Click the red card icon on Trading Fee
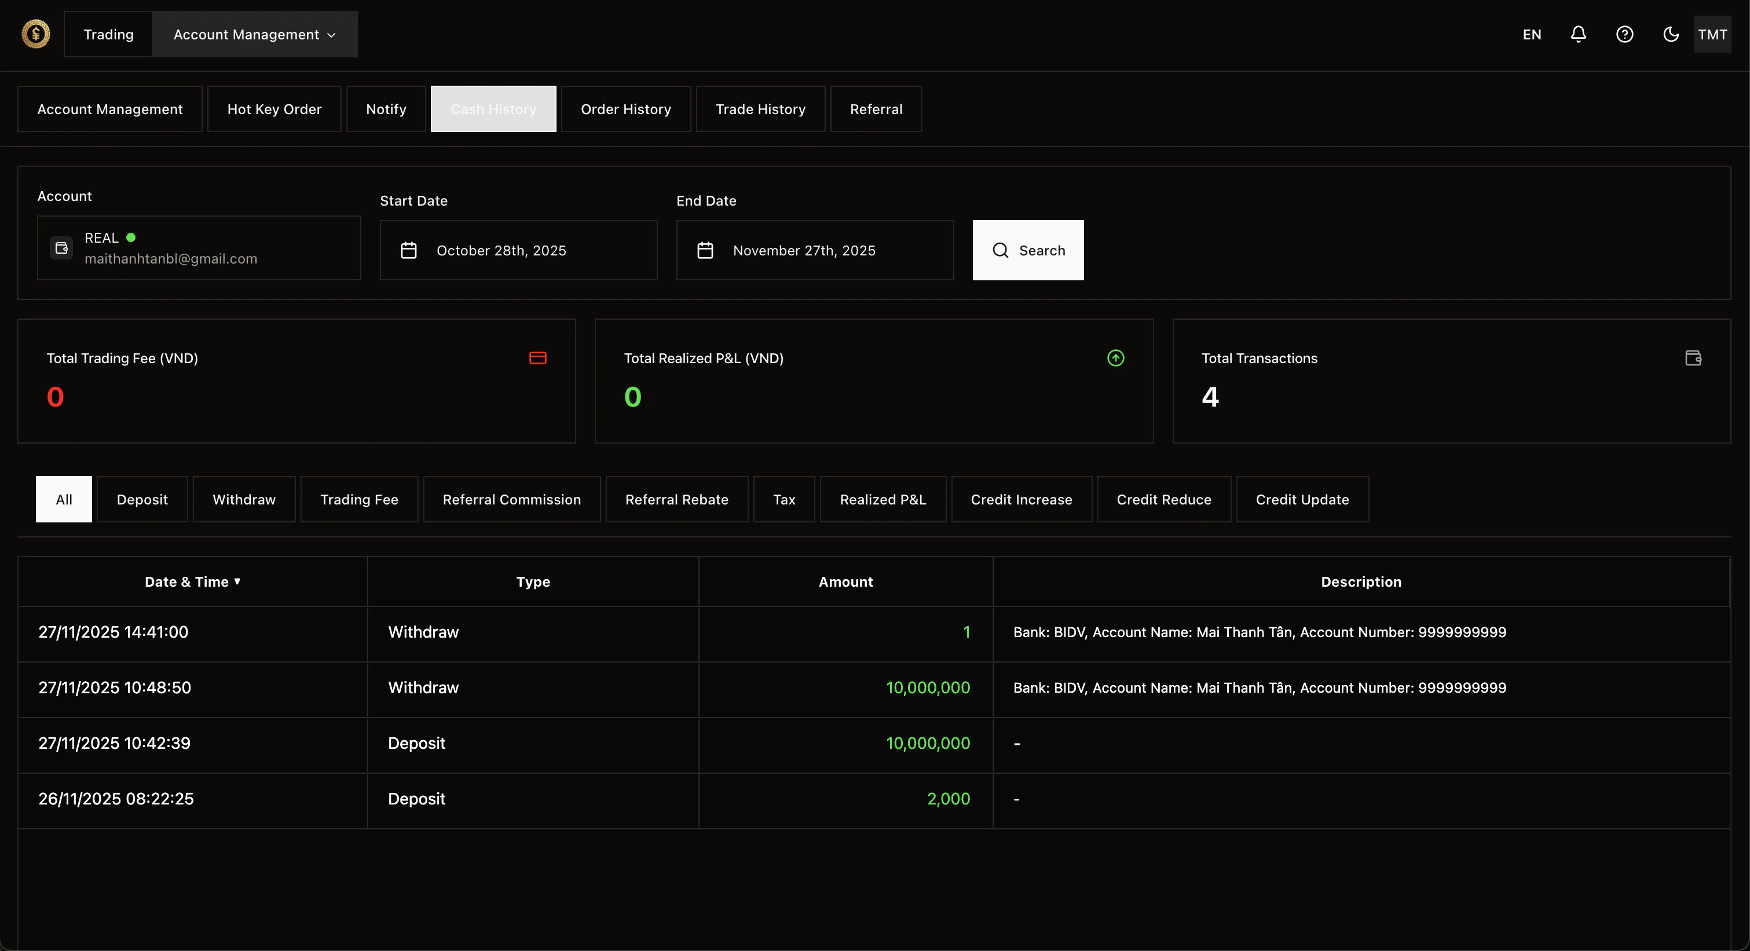Screen dimensions: 1750x951 pos(537,358)
